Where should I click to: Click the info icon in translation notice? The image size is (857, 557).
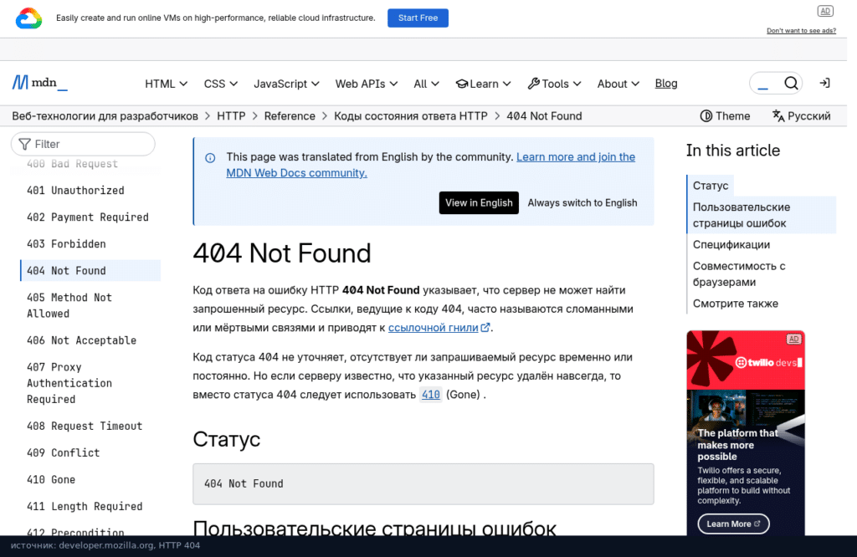pos(210,158)
